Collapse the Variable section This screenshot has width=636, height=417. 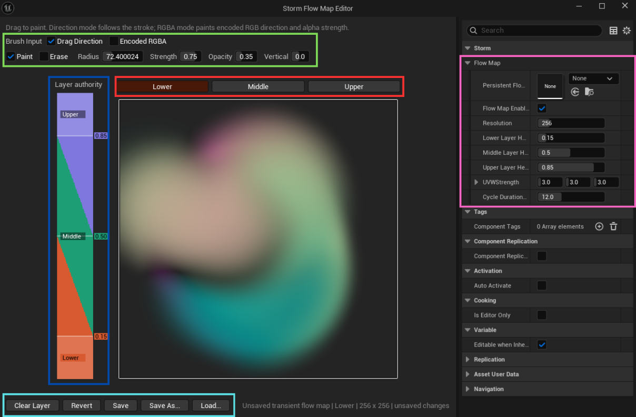(468, 330)
